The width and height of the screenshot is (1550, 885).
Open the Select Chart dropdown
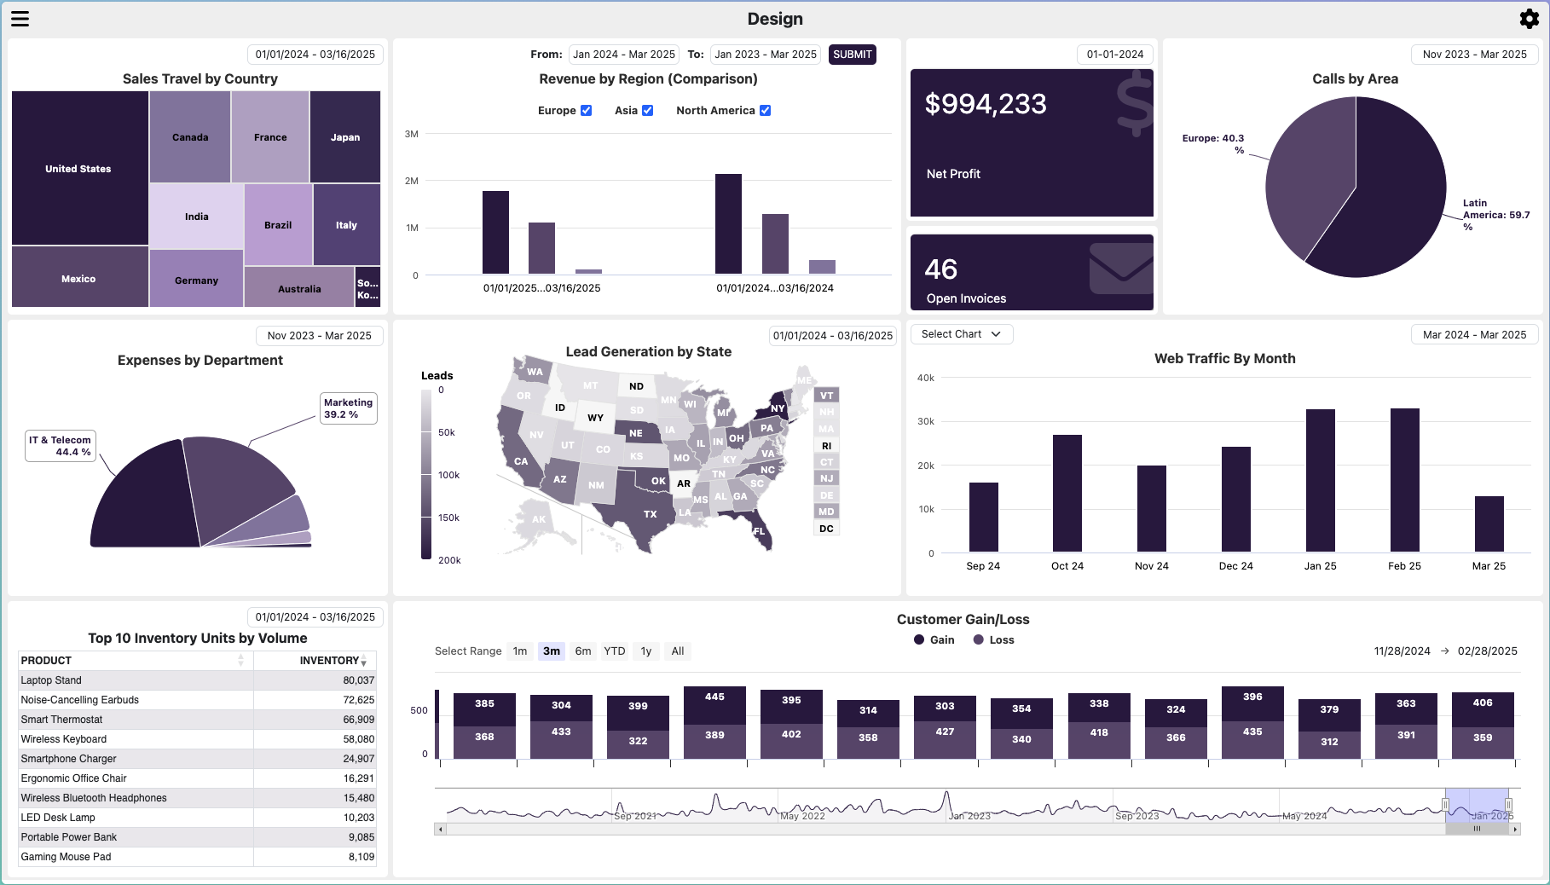(961, 333)
